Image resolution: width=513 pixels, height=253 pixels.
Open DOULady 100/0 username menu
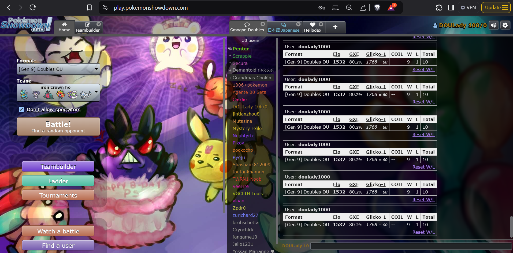(460, 25)
